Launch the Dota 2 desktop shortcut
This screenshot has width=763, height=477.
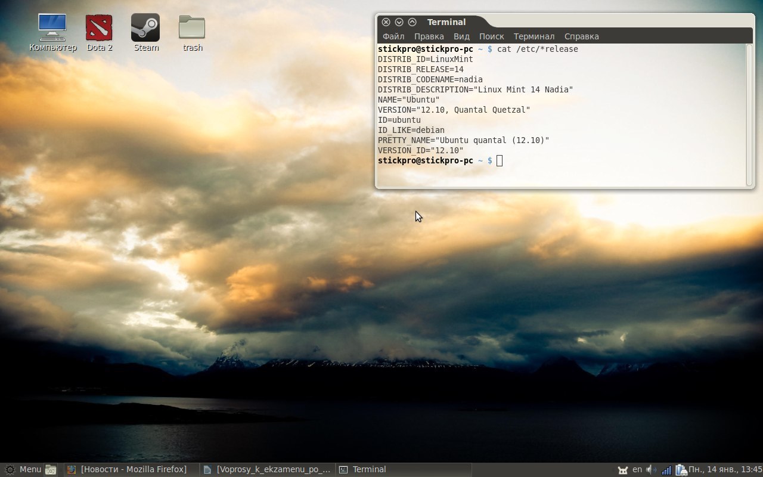click(100, 33)
